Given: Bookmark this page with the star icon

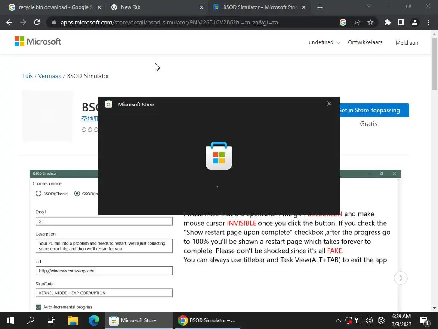Looking at the screenshot, I should tap(370, 22).
